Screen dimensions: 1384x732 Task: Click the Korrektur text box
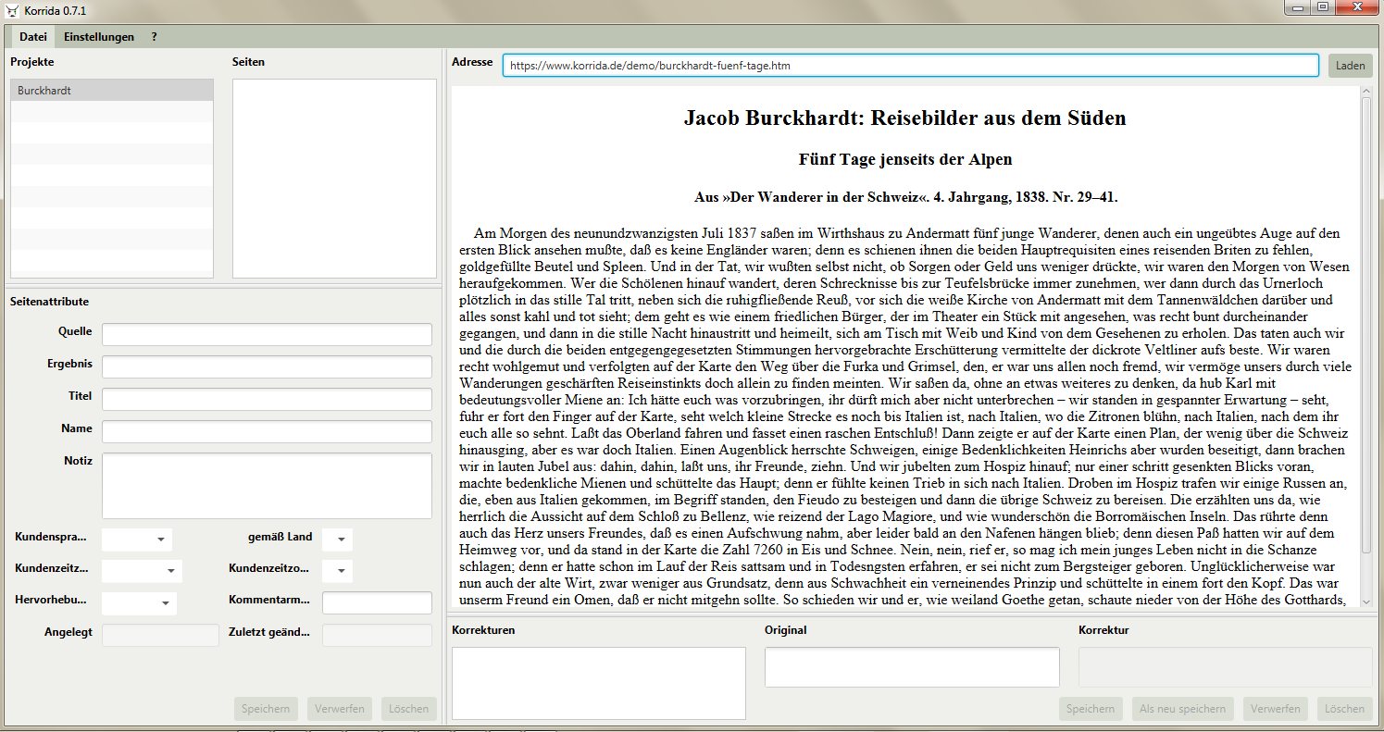(x=1226, y=667)
